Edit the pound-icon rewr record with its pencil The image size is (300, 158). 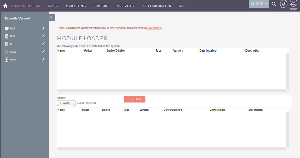point(43,60)
